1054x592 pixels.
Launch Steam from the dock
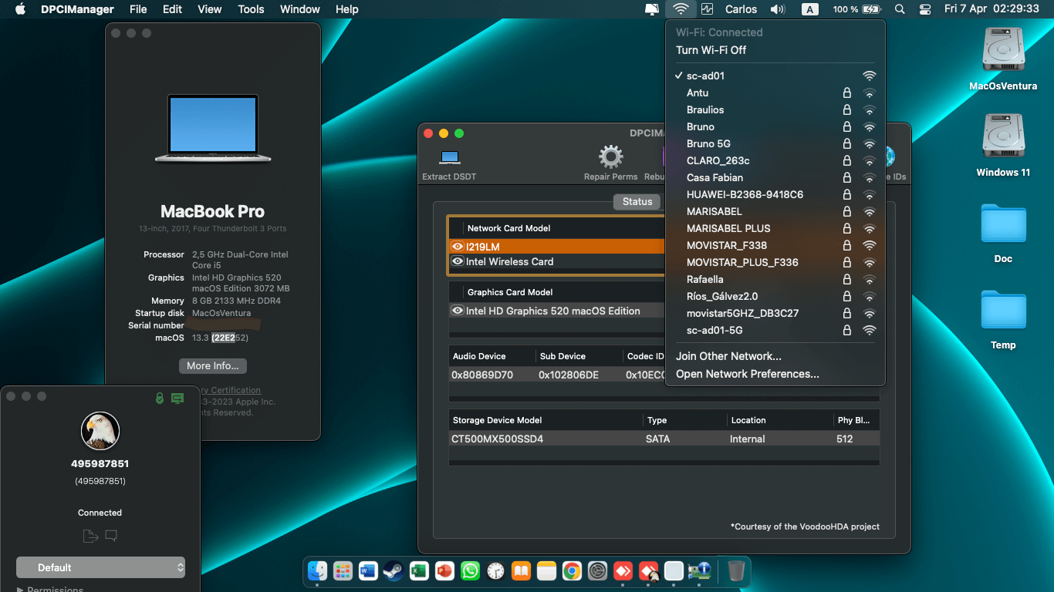(394, 571)
